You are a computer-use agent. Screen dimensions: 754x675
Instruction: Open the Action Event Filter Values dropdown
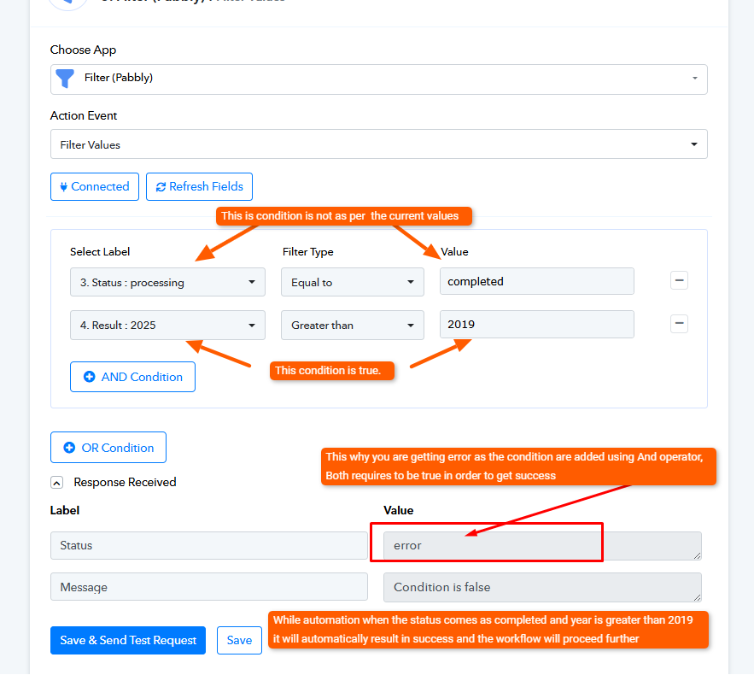[379, 144]
